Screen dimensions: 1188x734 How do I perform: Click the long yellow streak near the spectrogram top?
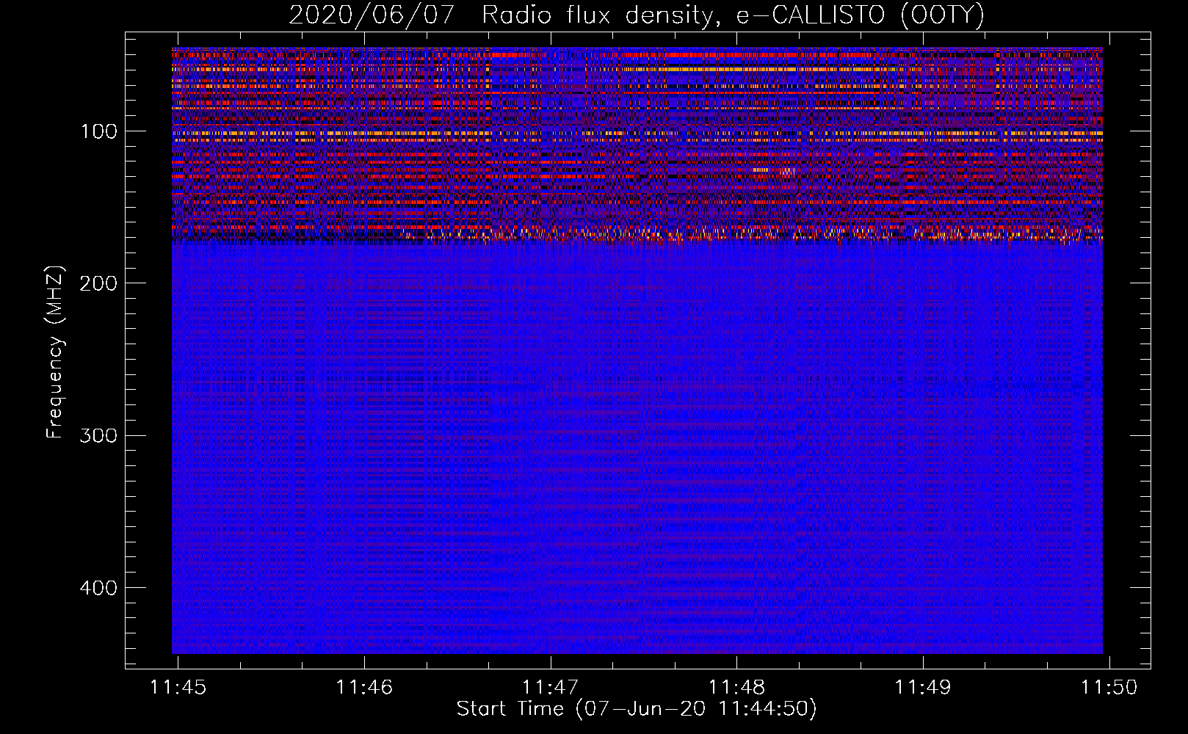(x=778, y=69)
